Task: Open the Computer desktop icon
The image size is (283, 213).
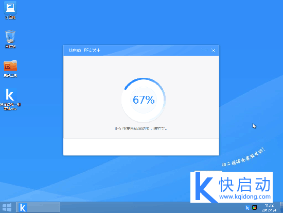Action: pyautogui.click(x=10, y=10)
